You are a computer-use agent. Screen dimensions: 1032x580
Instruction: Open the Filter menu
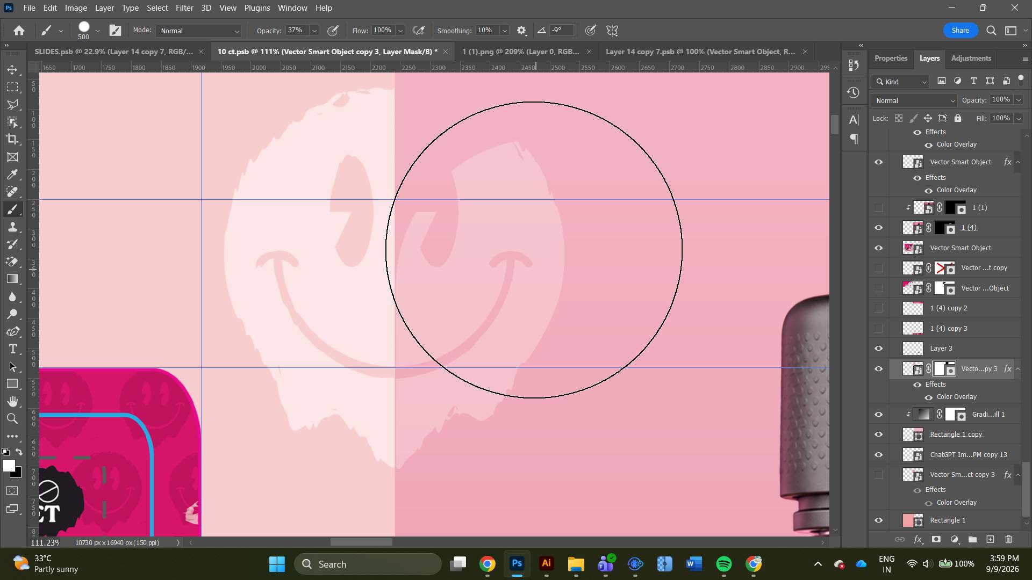(x=184, y=8)
